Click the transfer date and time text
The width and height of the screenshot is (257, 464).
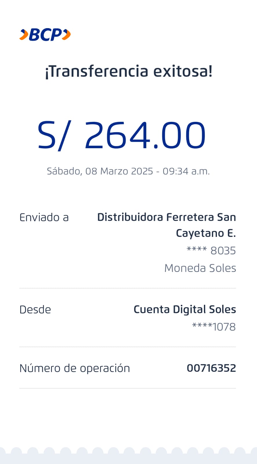[128, 171]
